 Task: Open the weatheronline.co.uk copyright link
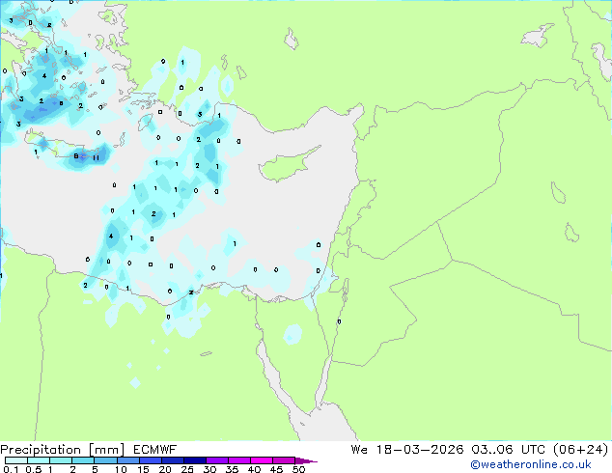pos(531,464)
